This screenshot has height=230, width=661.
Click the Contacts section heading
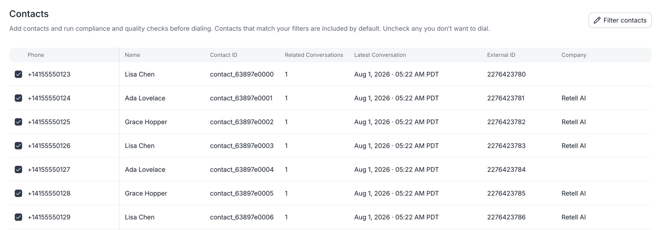tap(29, 14)
